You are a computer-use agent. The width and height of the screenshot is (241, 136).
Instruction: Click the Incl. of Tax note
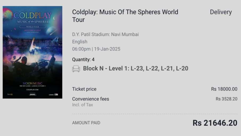tap(83, 105)
